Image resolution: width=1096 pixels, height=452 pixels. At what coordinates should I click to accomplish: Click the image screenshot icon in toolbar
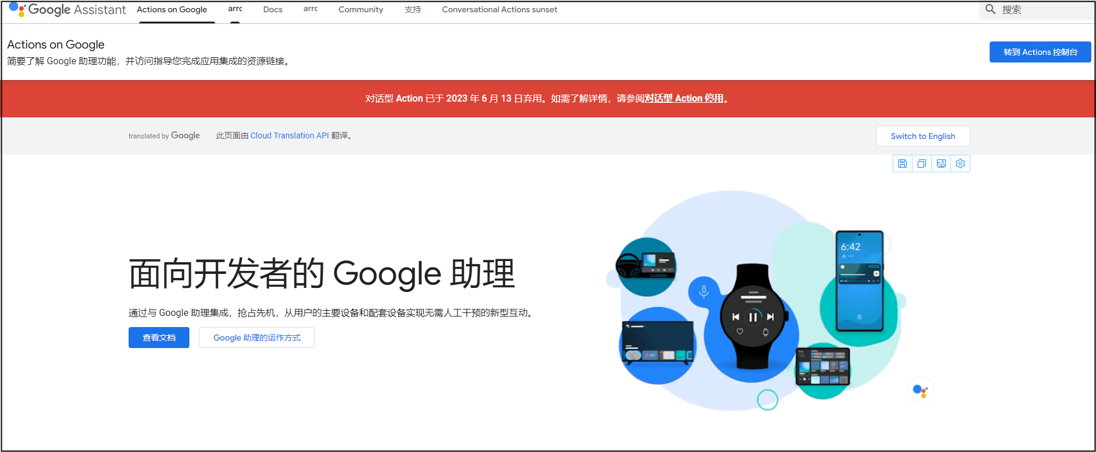941,164
